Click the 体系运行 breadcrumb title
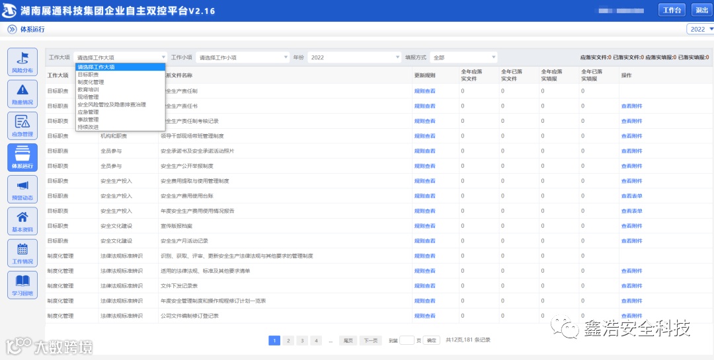The width and height of the screenshot is (714, 360). [x=32, y=30]
